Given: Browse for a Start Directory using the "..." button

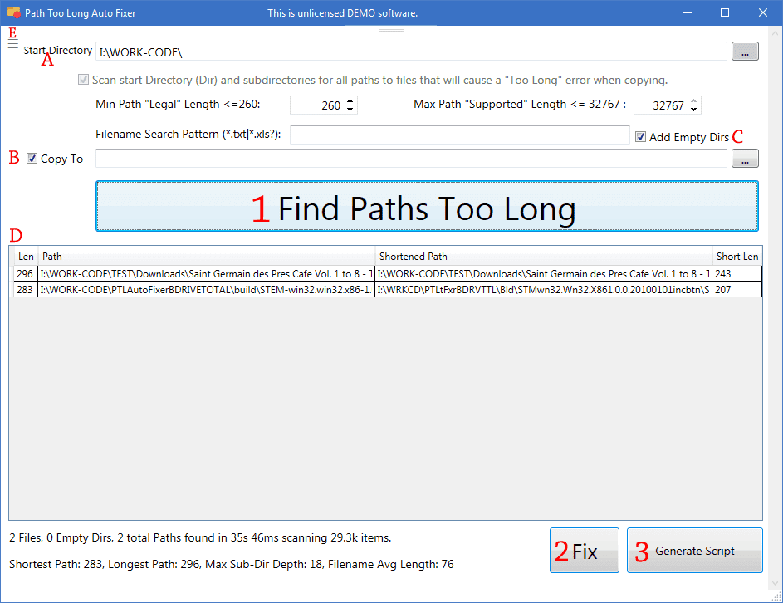Looking at the screenshot, I should (745, 51).
